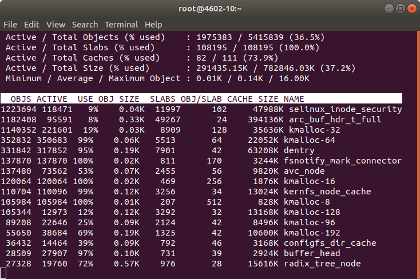Select the kmalloc-96 cache name
Screen dimensions: 420x279
click(310, 222)
